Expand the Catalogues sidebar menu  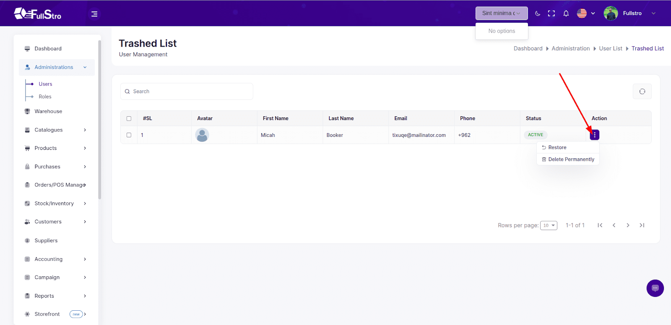[55, 130]
